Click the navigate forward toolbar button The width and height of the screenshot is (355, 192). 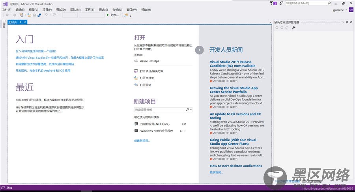(x=15, y=15)
